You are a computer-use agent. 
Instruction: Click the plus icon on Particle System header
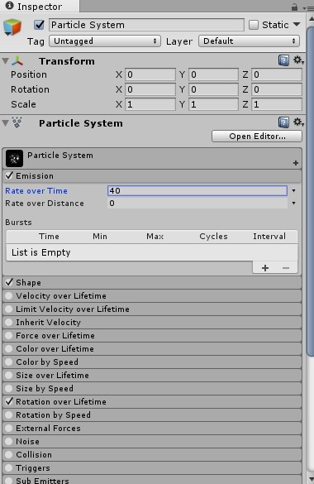296,163
